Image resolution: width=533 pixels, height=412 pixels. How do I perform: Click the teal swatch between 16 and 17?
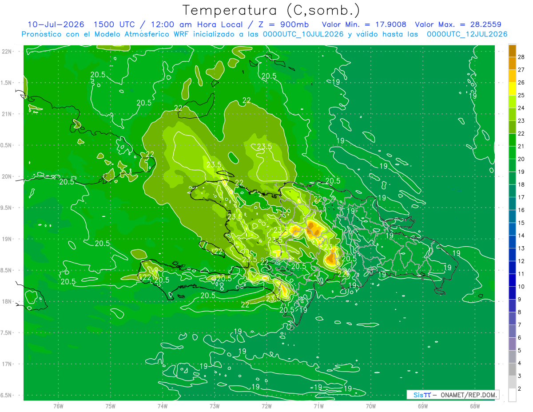tap(512, 204)
